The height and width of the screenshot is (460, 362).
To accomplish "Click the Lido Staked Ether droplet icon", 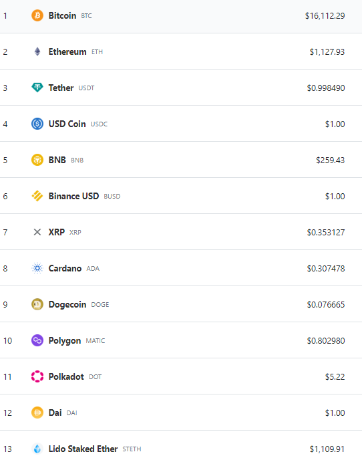I will point(37,449).
